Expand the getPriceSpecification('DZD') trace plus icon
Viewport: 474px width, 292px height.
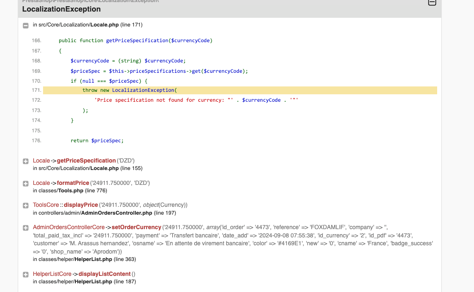click(x=26, y=161)
